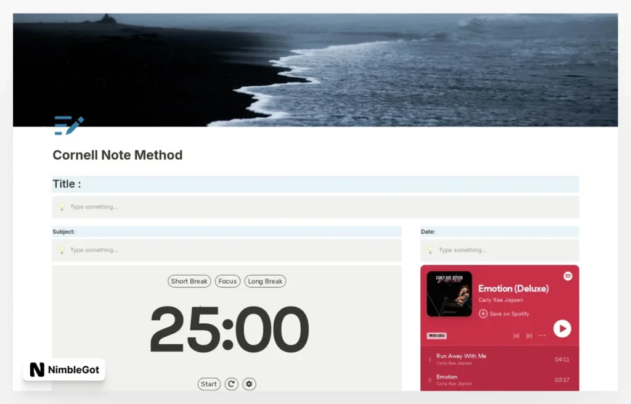Skip to next track in Spotify
The width and height of the screenshot is (631, 404).
[529, 336]
